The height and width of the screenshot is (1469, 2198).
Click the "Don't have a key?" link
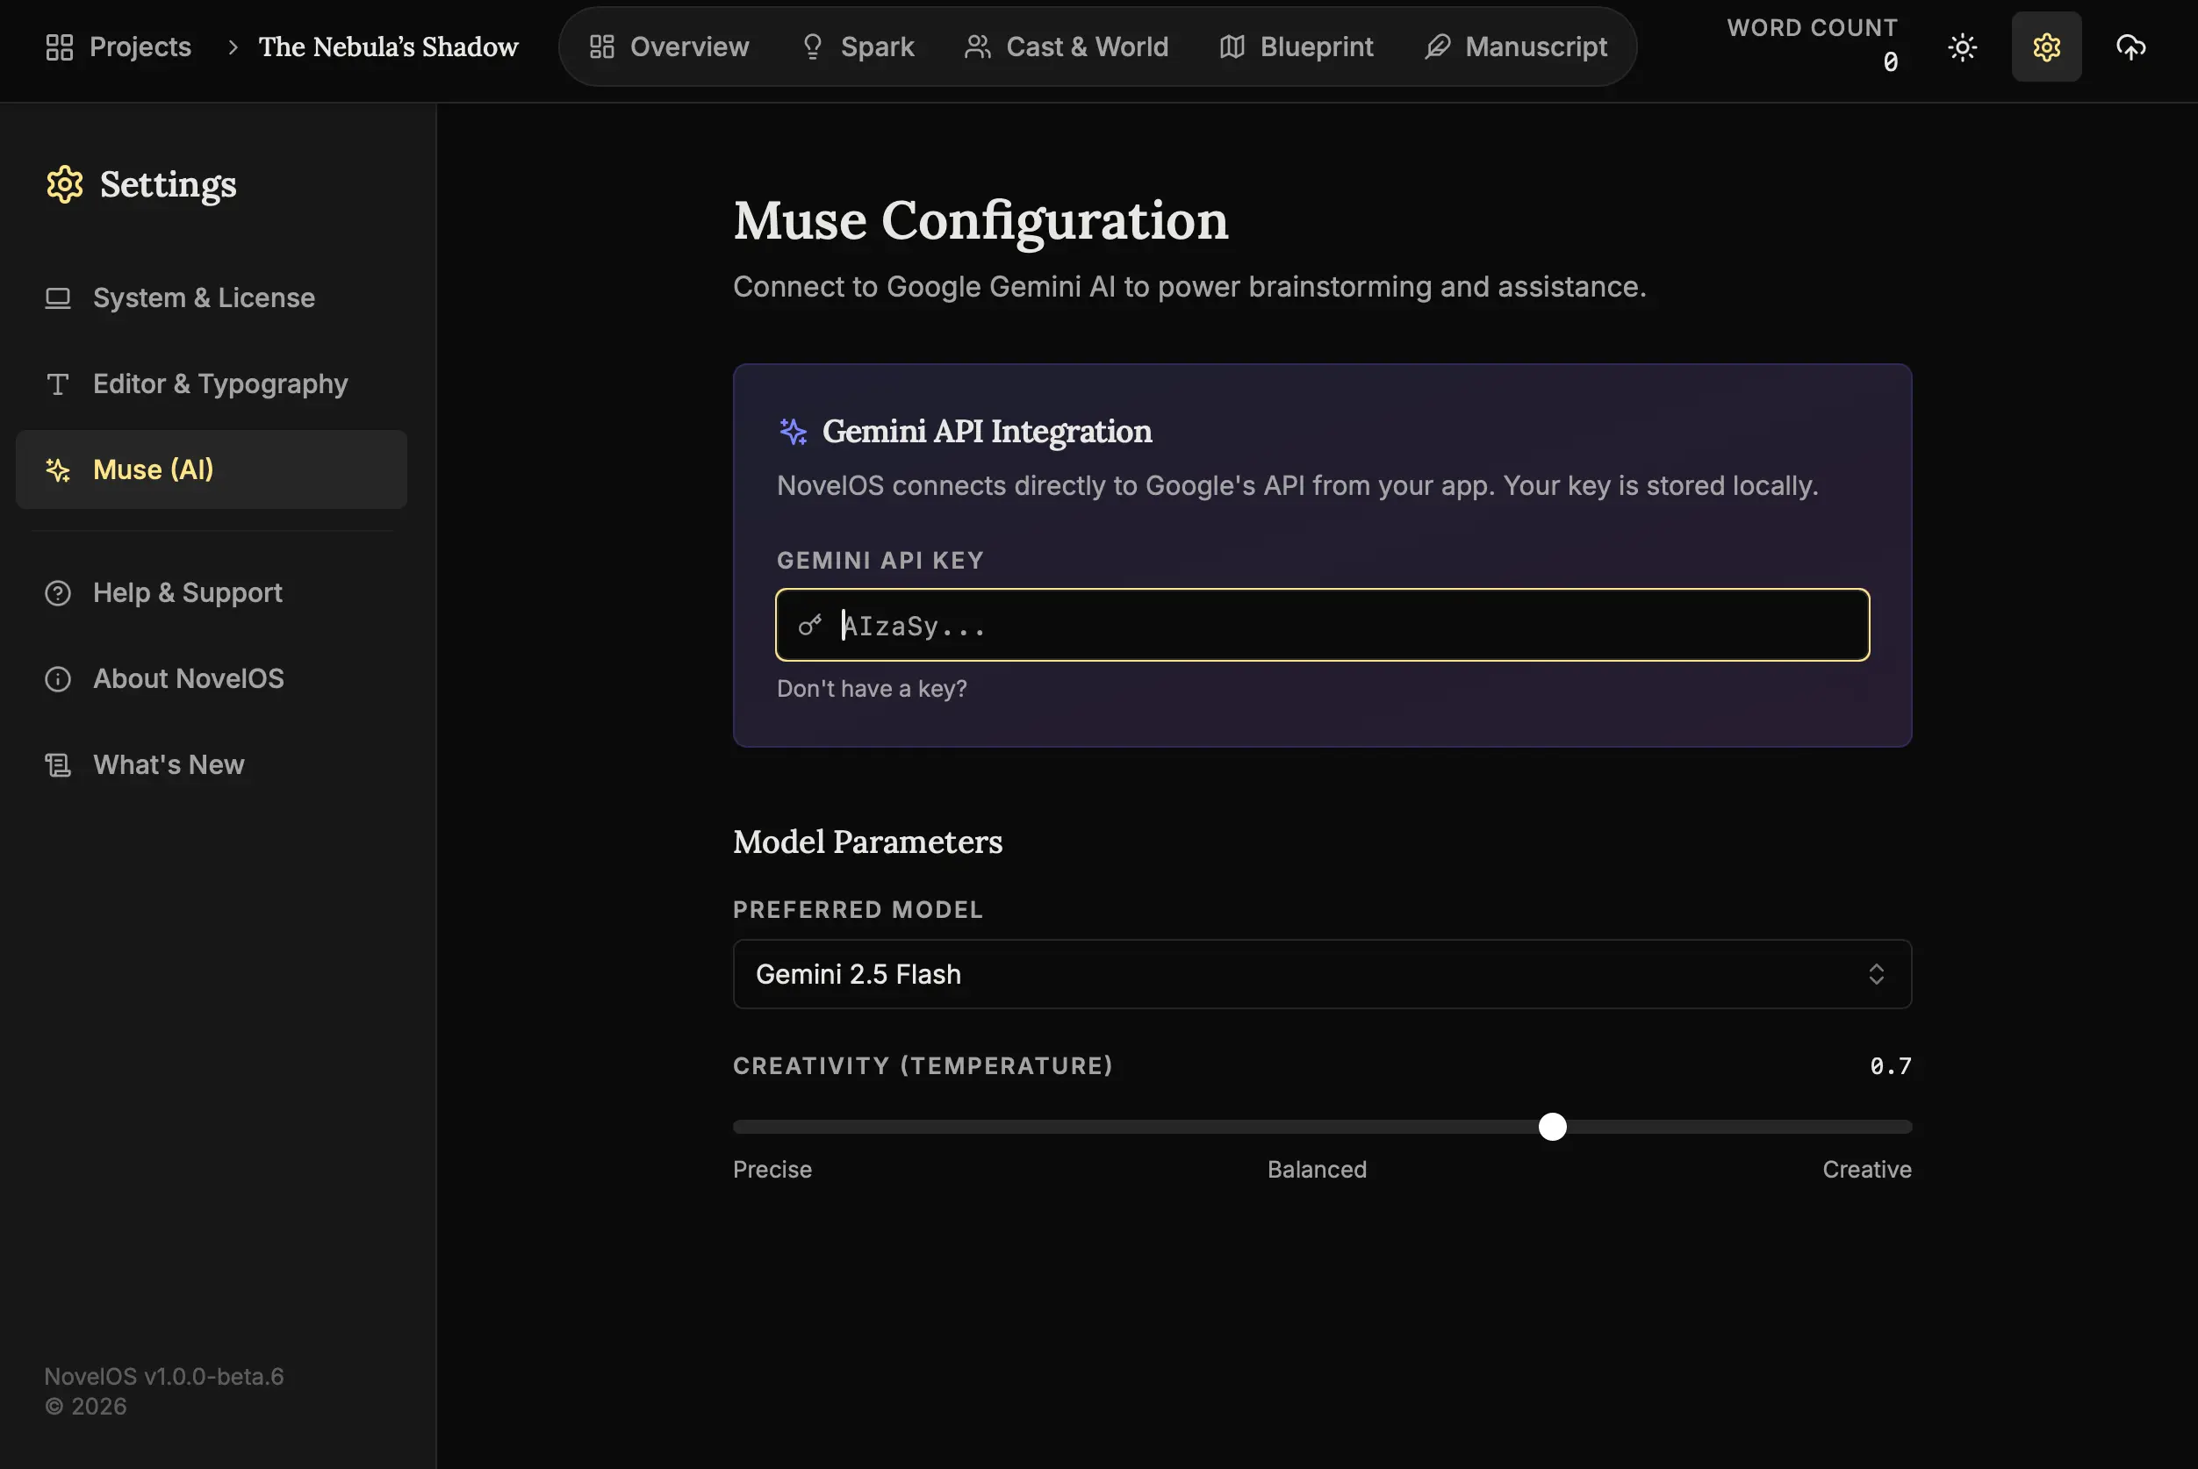pyautogui.click(x=872, y=689)
